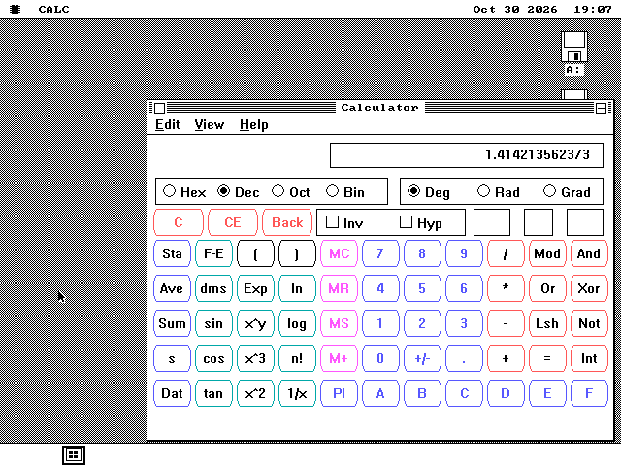621x466 pixels.
Task: Click the multiplication * button
Action: click(x=506, y=288)
